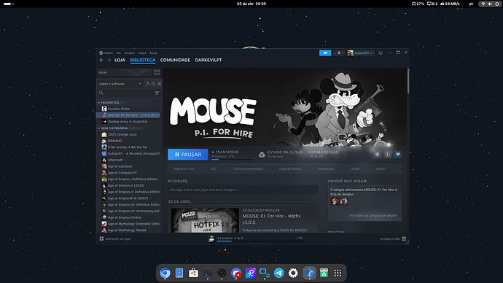This screenshot has width=503, height=283.
Task: Open the software store bag icon in dock
Action: click(193, 273)
